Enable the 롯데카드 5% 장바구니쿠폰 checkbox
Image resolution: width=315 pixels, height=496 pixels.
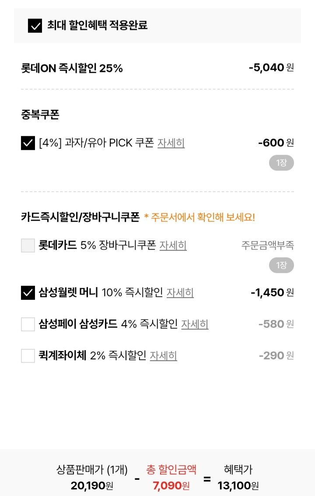(x=29, y=246)
